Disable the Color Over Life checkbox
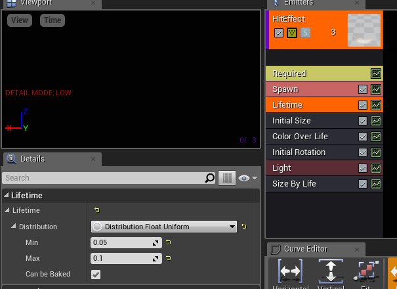This screenshot has width=397, height=289. [x=363, y=137]
